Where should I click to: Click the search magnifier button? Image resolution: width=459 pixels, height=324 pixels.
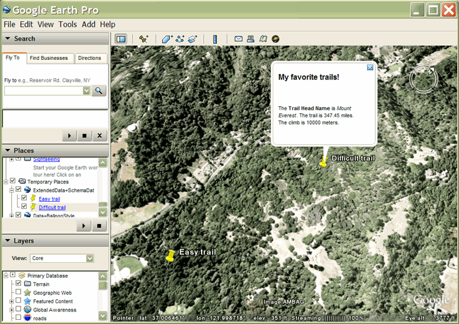(x=99, y=91)
